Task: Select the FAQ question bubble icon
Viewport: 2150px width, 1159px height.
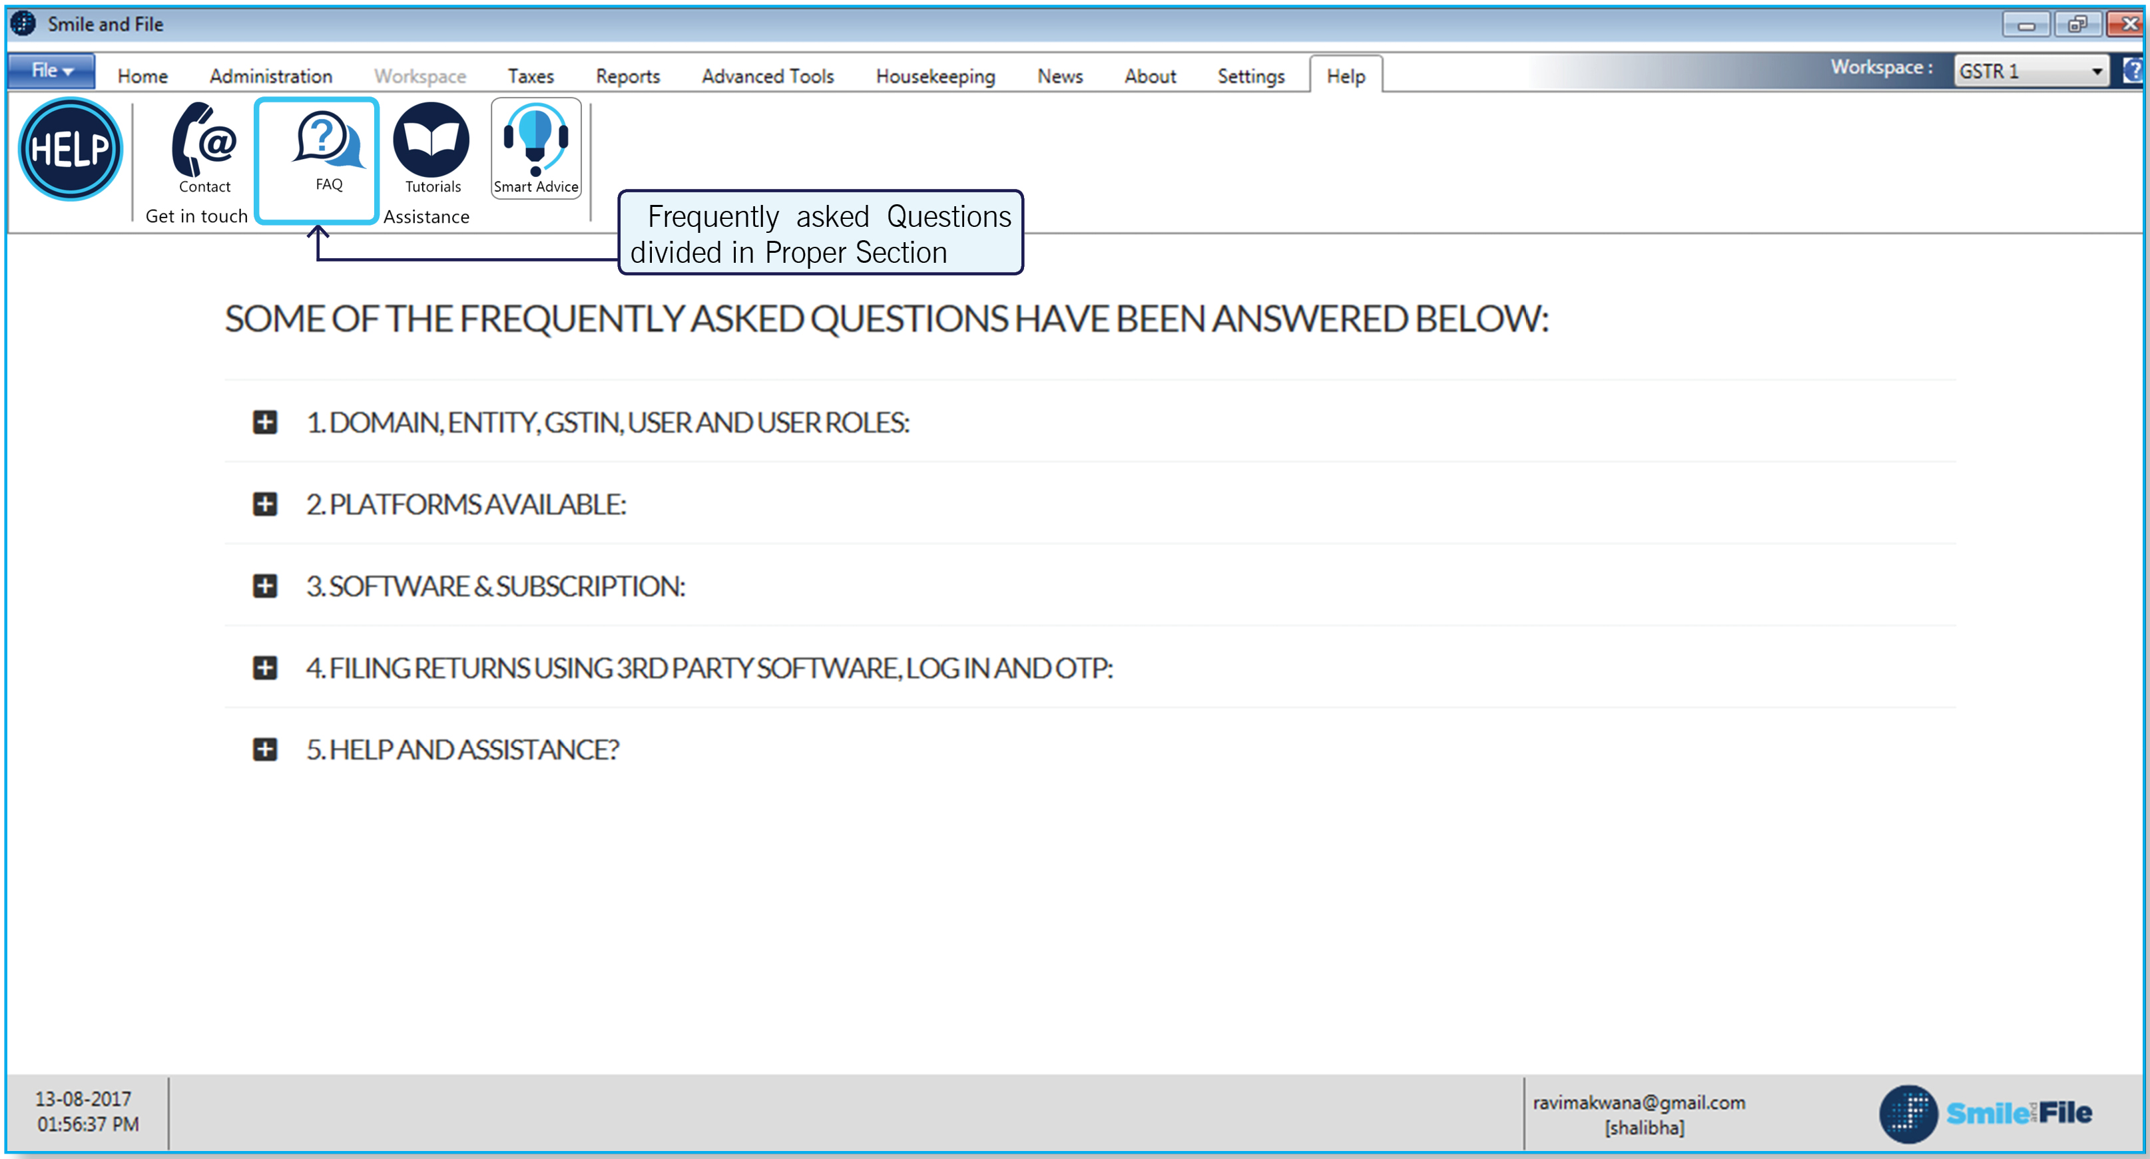Action: [x=326, y=142]
